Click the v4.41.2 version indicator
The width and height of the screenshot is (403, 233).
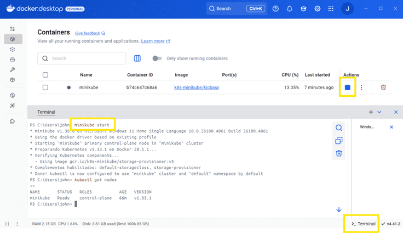[x=390, y=224]
